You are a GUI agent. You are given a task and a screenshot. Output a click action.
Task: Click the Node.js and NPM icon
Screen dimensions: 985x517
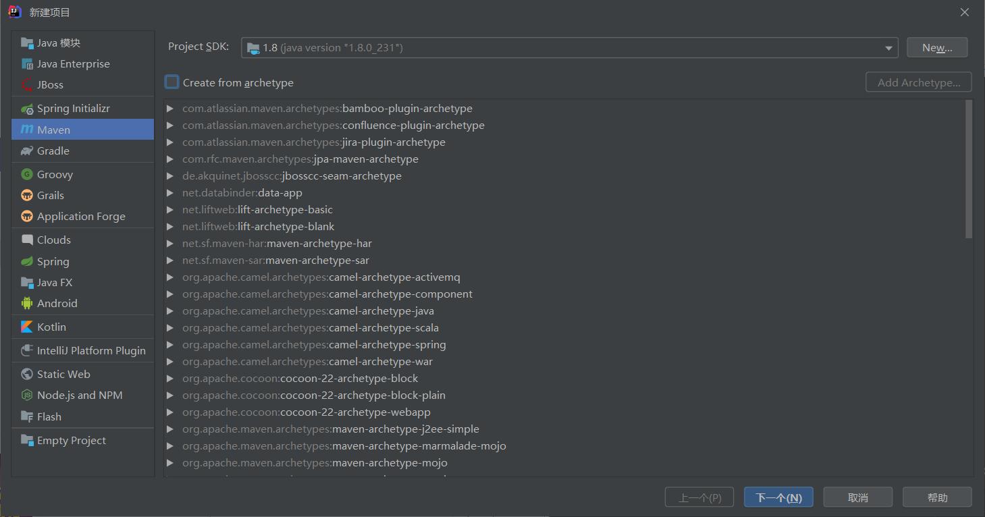tap(27, 396)
